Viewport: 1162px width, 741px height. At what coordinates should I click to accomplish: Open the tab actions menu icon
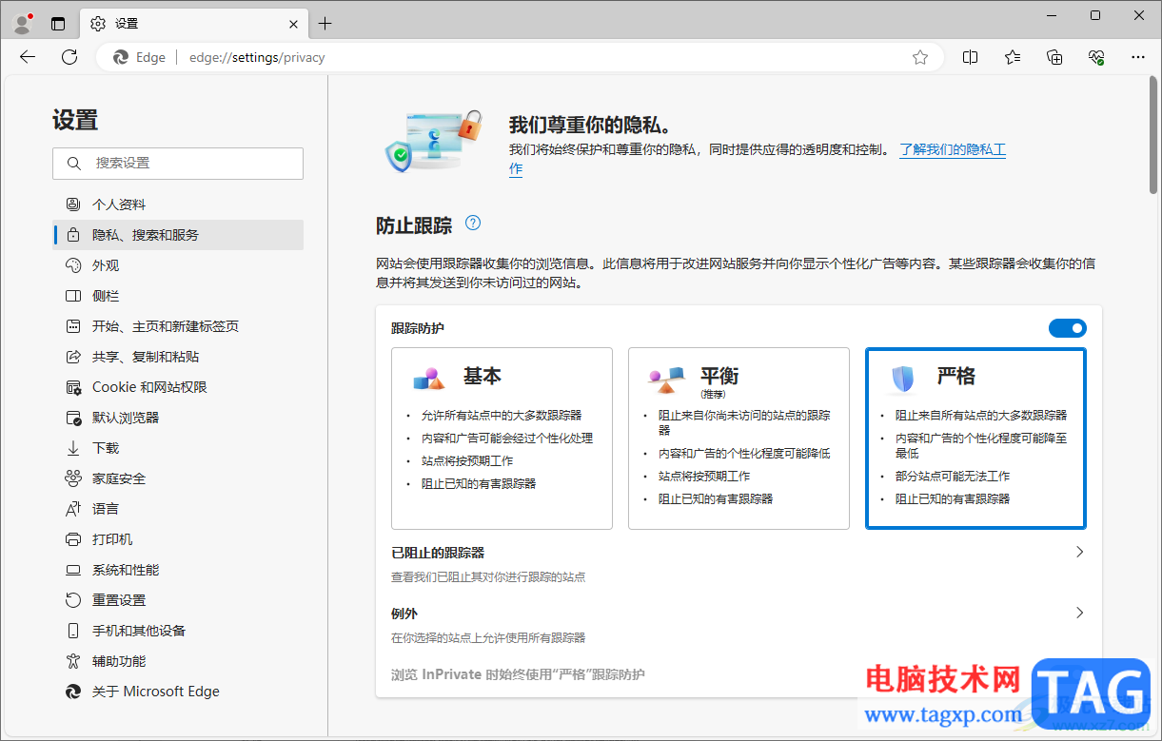pyautogui.click(x=58, y=24)
